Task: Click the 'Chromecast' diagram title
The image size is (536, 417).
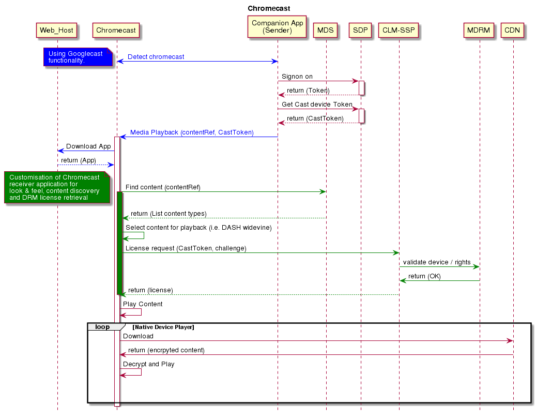Action: tap(269, 8)
